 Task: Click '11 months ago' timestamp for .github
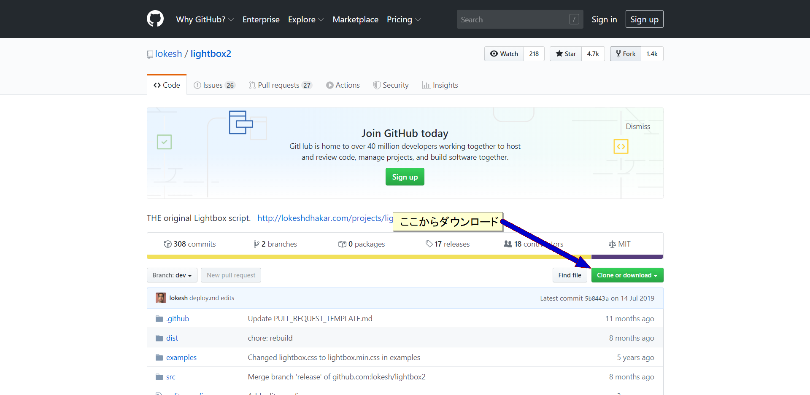629,319
